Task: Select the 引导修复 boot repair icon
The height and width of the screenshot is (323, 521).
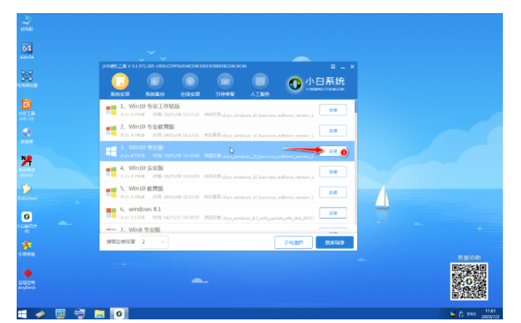Action: coord(225,82)
